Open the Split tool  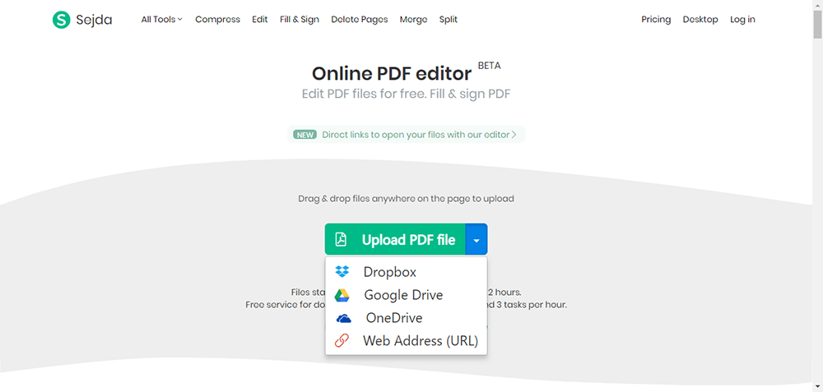[449, 20]
